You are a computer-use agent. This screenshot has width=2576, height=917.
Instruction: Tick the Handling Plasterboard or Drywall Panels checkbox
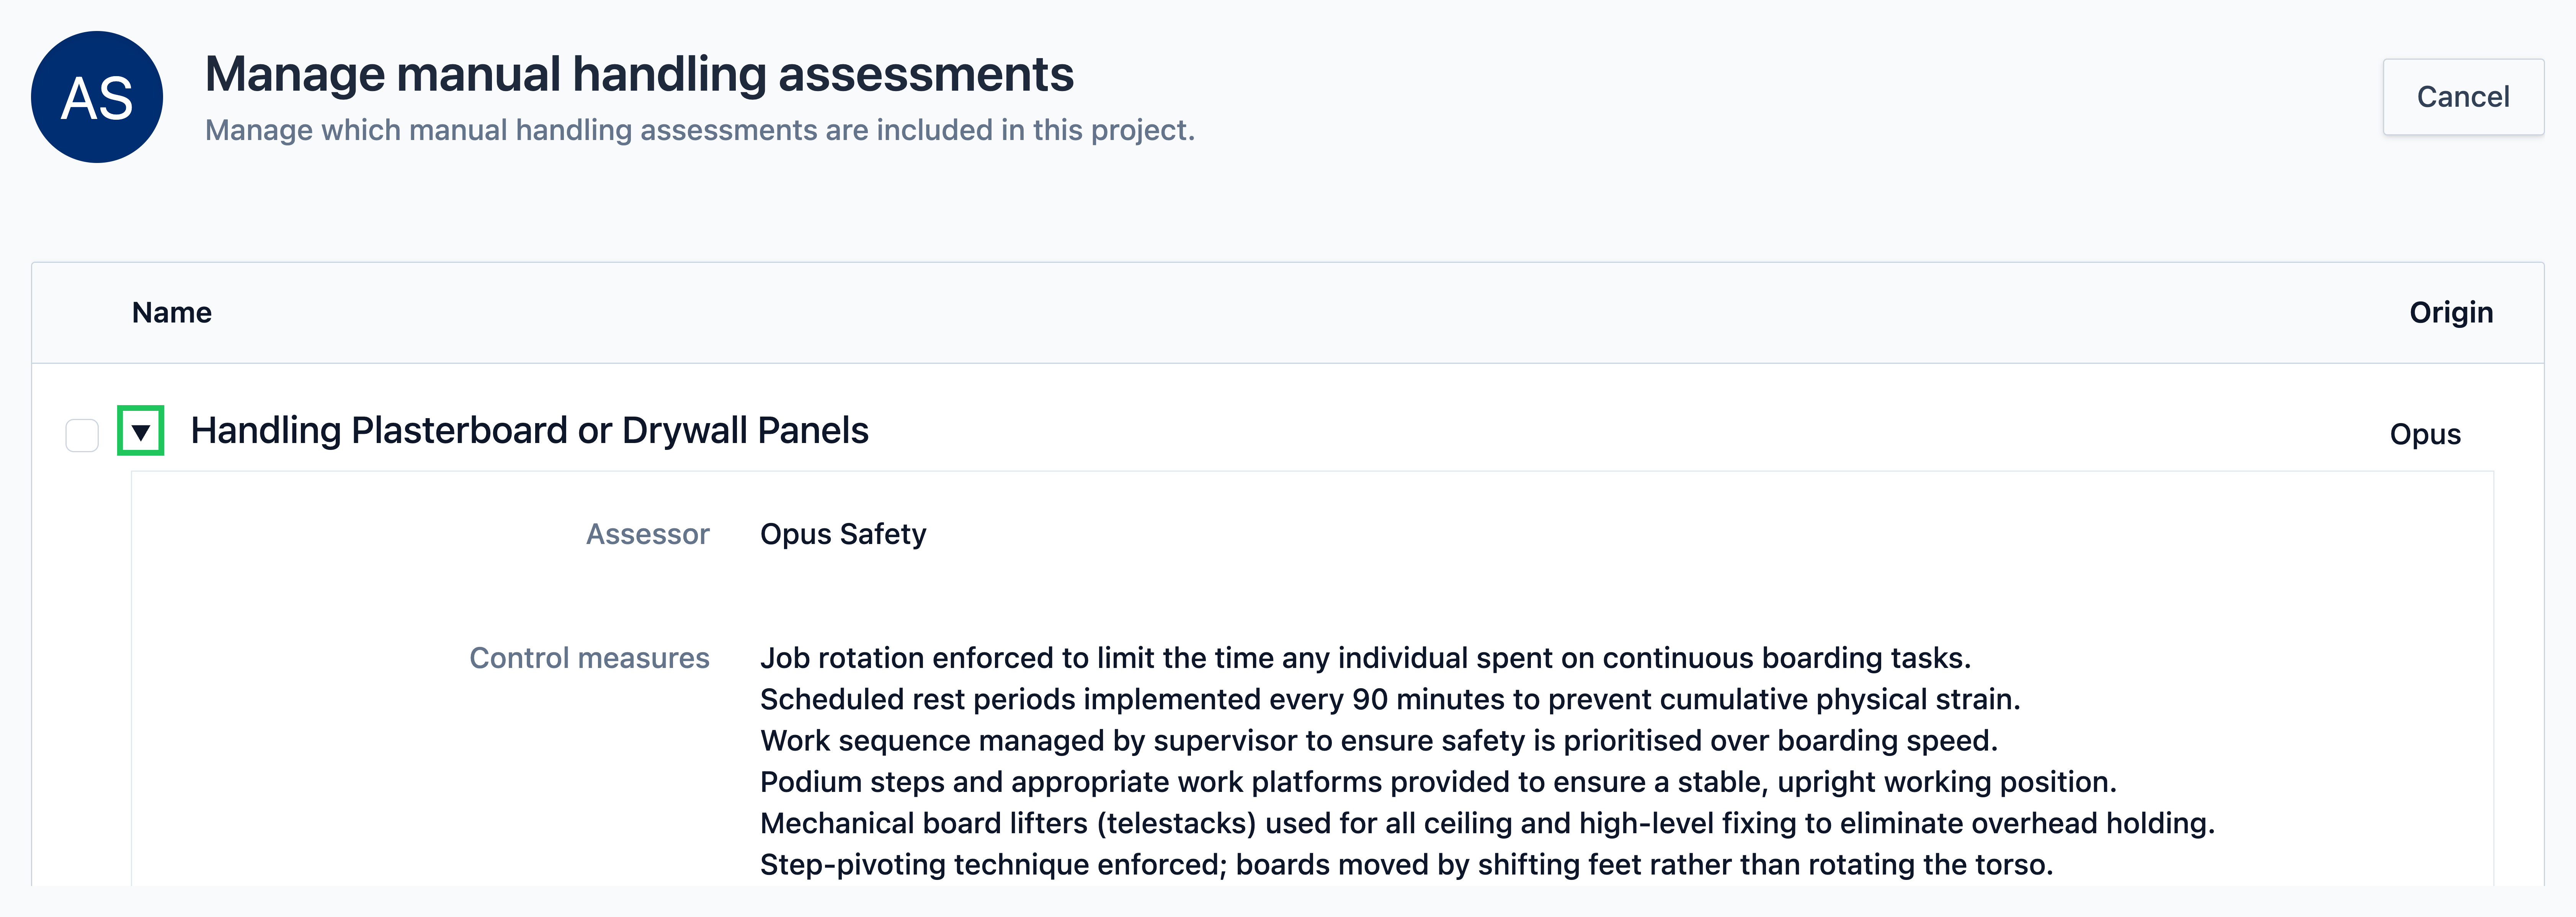[82, 435]
